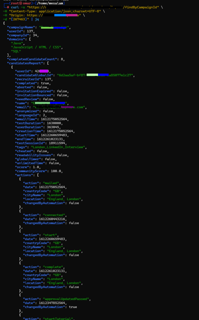Select the 'curl -s' command text

coord(18,7)
